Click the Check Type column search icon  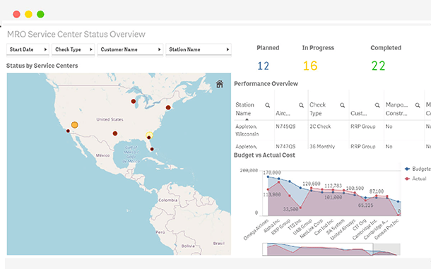coord(342,105)
